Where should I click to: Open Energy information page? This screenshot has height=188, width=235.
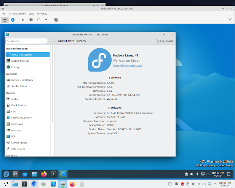[27, 67]
